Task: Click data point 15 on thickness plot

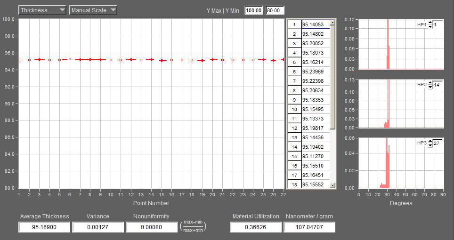Action: click(162, 60)
